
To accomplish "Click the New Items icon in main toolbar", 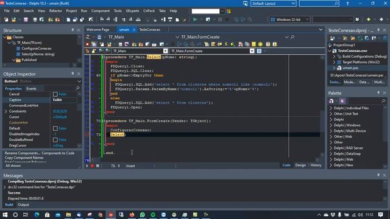I will click(6, 19).
